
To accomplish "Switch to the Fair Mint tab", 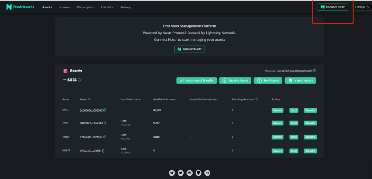I will [107, 7].
